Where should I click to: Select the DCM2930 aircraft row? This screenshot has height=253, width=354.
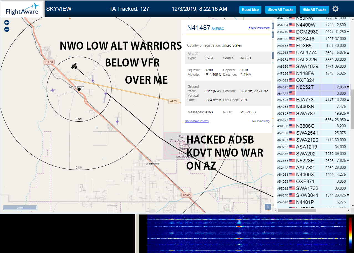click(x=313, y=32)
